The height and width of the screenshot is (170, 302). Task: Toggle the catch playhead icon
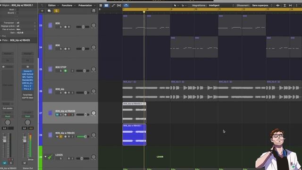[126, 5]
